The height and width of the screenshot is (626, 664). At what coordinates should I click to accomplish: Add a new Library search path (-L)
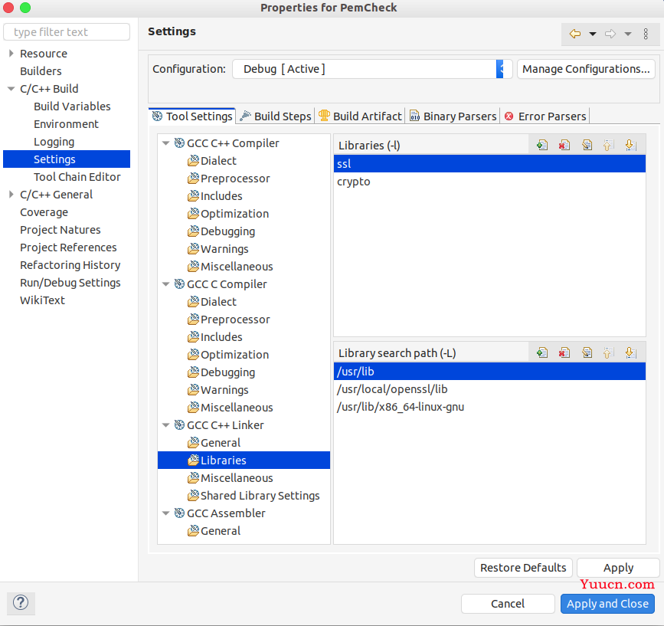pyautogui.click(x=542, y=352)
